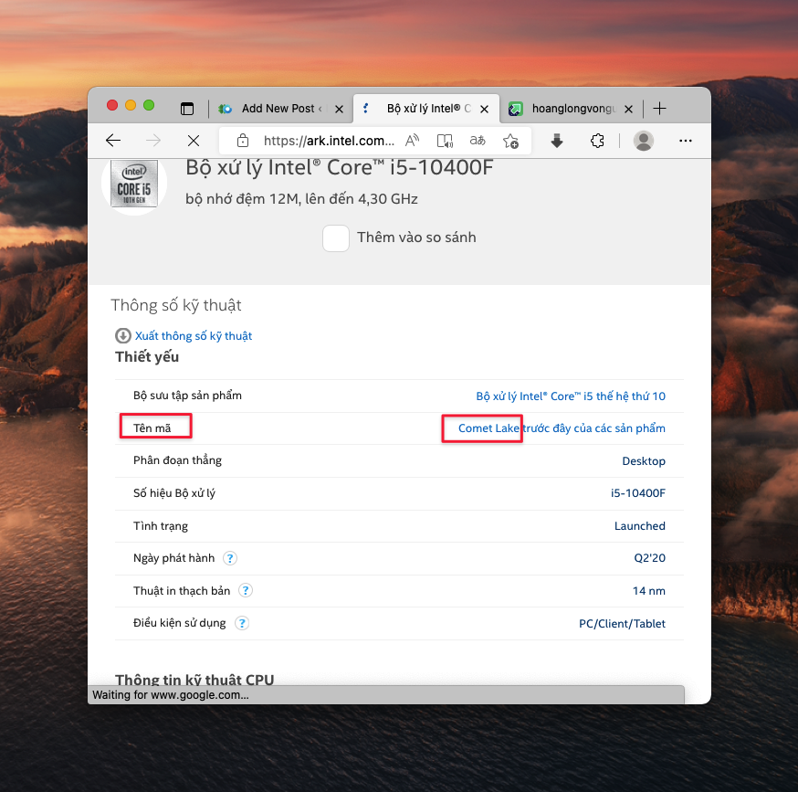Open Immersive Reader icon
Image resolution: width=798 pixels, height=792 pixels.
445,141
